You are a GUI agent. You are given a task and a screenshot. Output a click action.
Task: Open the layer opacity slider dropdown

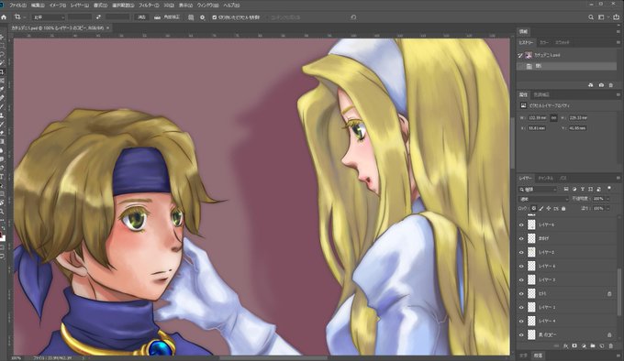point(608,199)
